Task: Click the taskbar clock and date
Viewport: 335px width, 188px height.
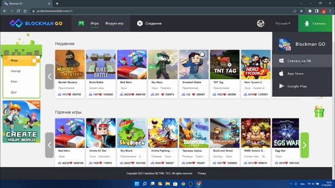Action: tap(327, 184)
